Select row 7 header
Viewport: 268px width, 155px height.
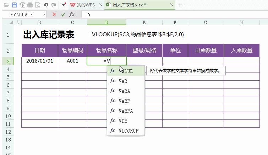8,93
